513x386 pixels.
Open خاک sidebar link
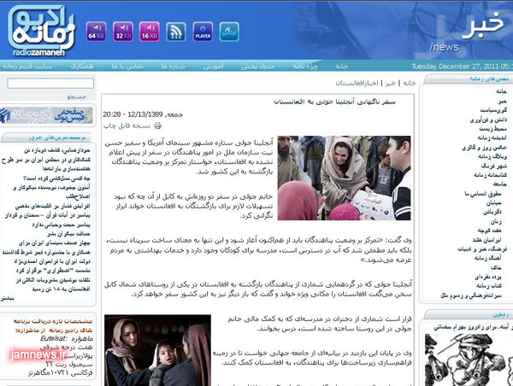(x=496, y=267)
